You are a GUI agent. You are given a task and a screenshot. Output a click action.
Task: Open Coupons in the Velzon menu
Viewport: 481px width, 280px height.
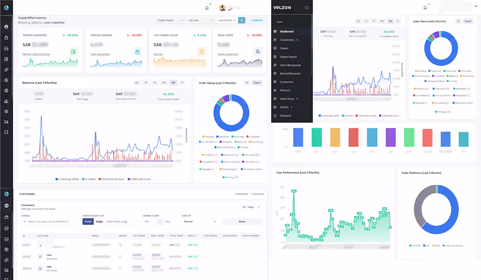[x=285, y=116]
